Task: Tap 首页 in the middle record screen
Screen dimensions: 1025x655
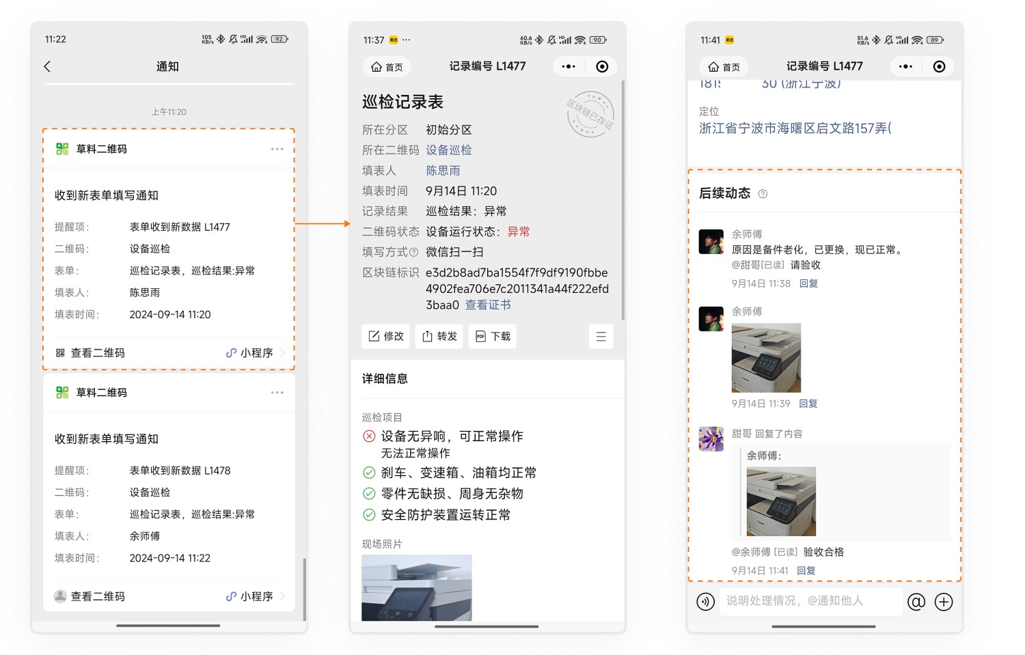Action: [x=387, y=67]
